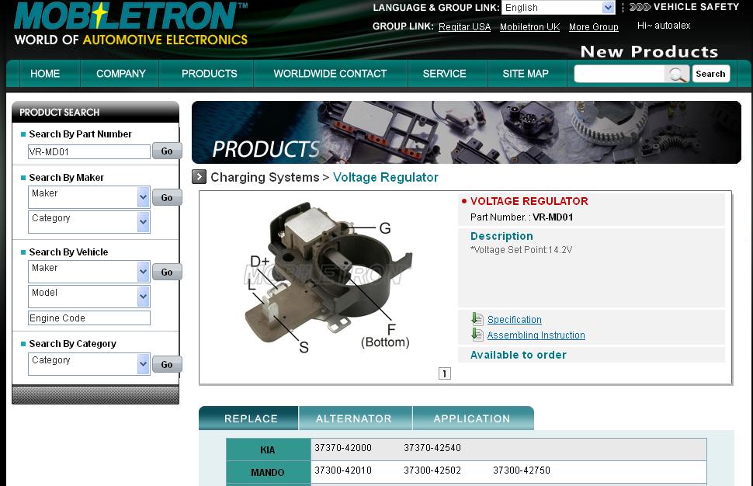
Task: Switch to the APPLICATION tab
Action: (x=473, y=418)
